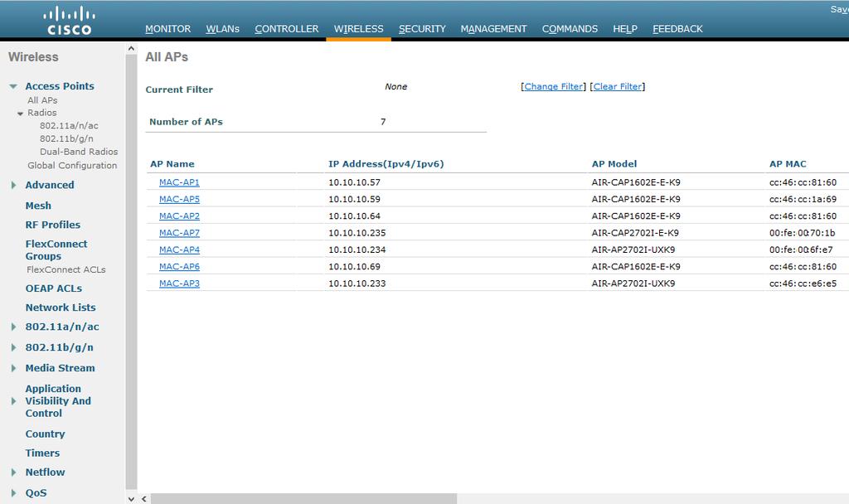
Task: Open Global Configuration page
Action: [x=72, y=166]
